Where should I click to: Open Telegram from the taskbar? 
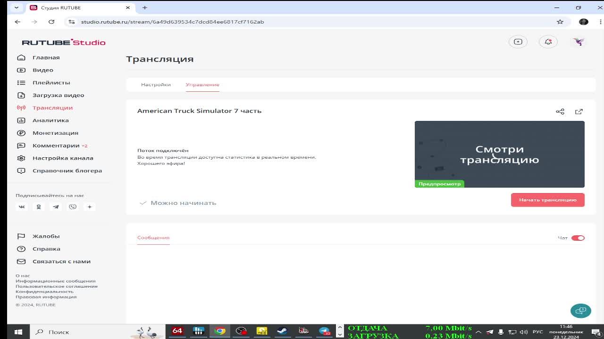click(x=325, y=331)
